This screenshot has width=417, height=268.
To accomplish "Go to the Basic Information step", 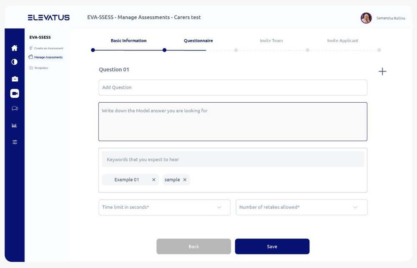I will point(128,41).
